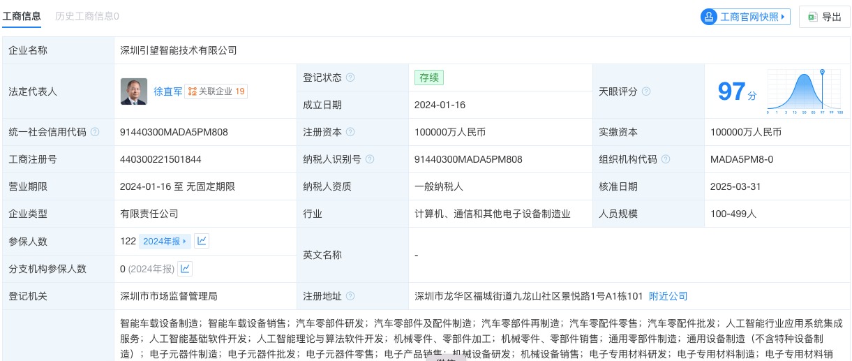The width and height of the screenshot is (852, 361).
Task: Select 核准日期 value 2025-03-31
Action: [x=735, y=186]
